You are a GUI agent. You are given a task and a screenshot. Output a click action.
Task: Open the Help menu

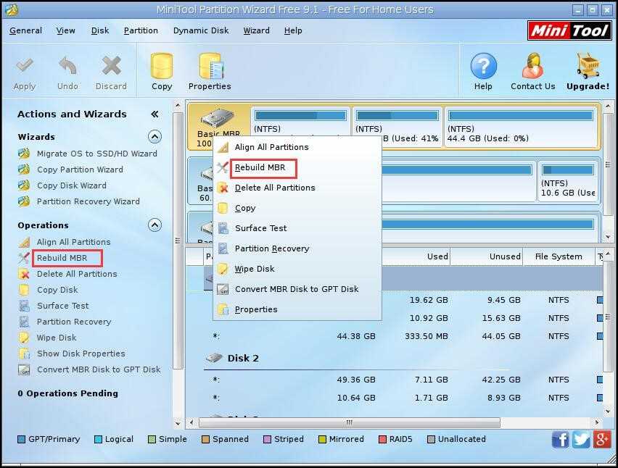point(293,30)
